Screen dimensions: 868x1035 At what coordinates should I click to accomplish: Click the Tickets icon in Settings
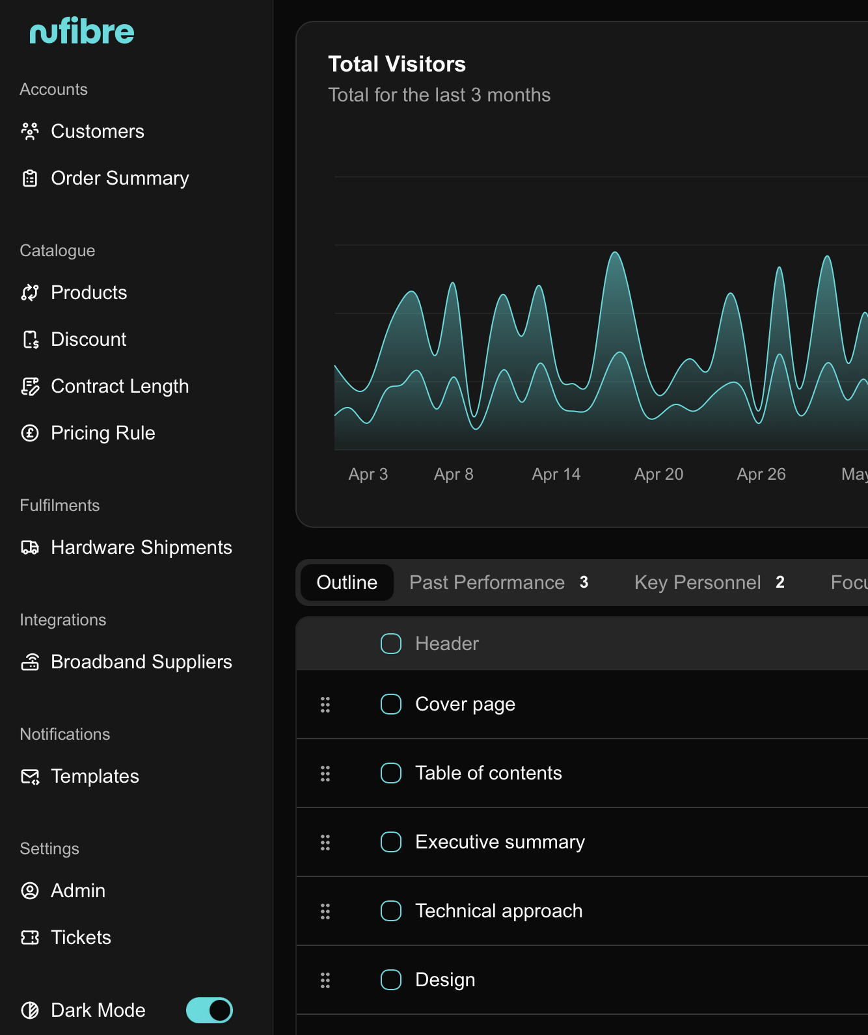coord(30,937)
